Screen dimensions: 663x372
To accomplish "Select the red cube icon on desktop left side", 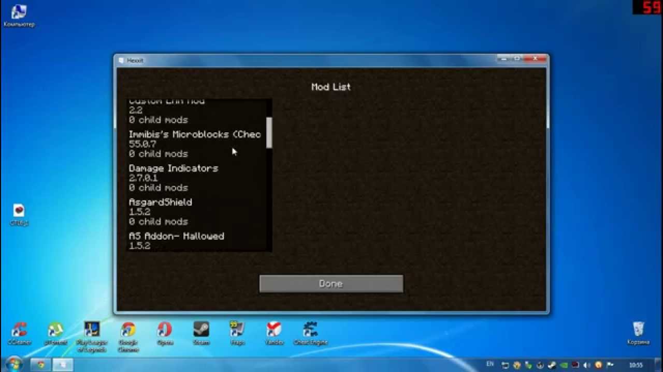I will (x=19, y=215).
